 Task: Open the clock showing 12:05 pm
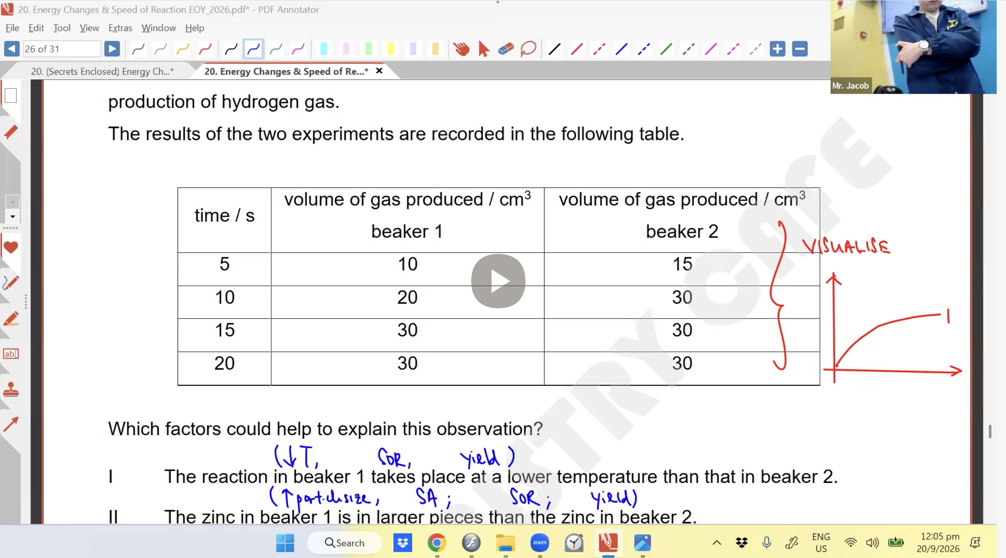pos(938,543)
